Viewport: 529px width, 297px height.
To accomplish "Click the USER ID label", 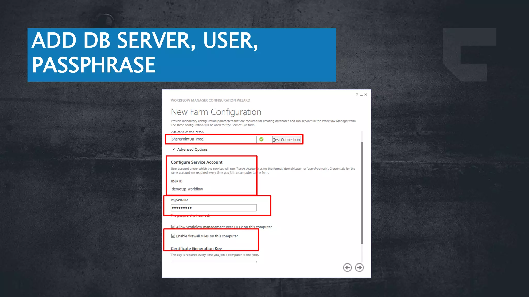I will 176,181.
